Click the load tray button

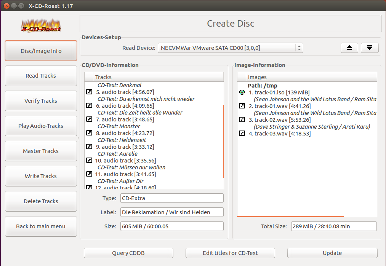pyautogui.click(x=370, y=48)
